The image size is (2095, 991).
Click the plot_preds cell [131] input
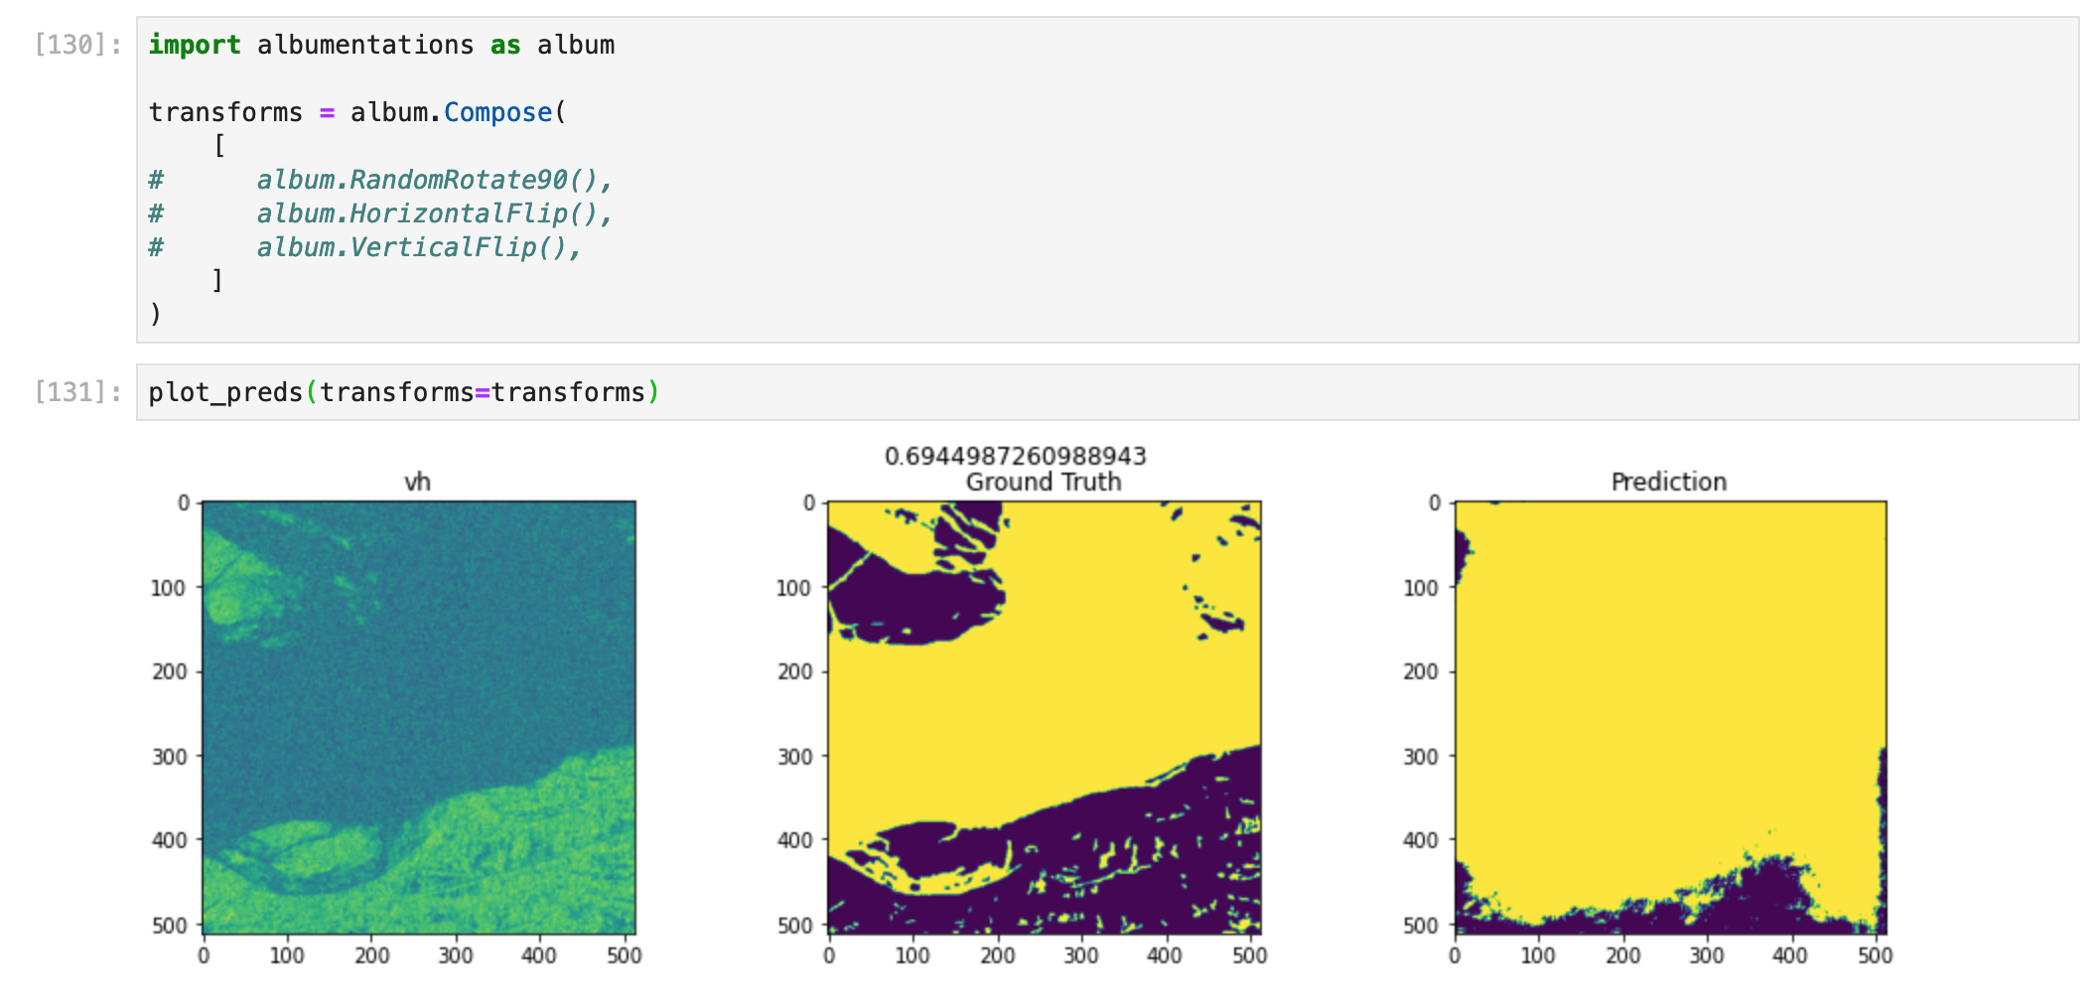point(1107,392)
